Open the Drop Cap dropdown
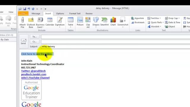This screenshot has height=107, width=190. (172, 18)
